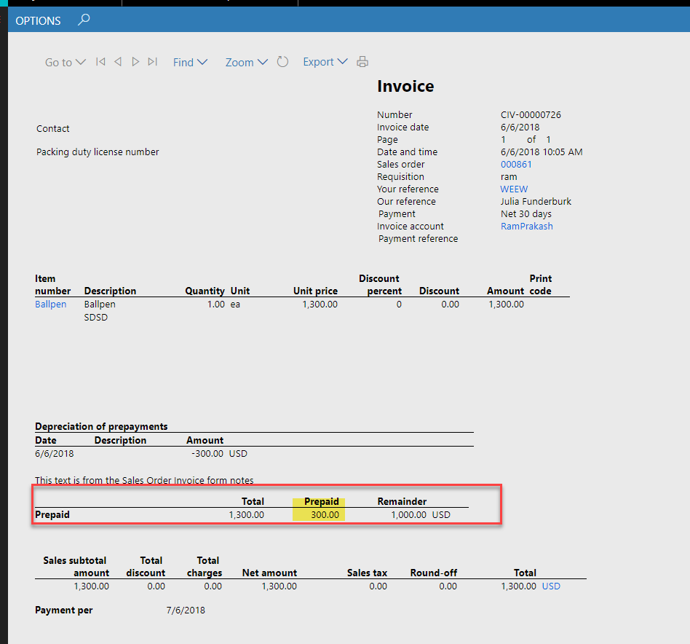Open the Export dropdown
Viewport: 690px width, 644px height.
click(x=325, y=62)
